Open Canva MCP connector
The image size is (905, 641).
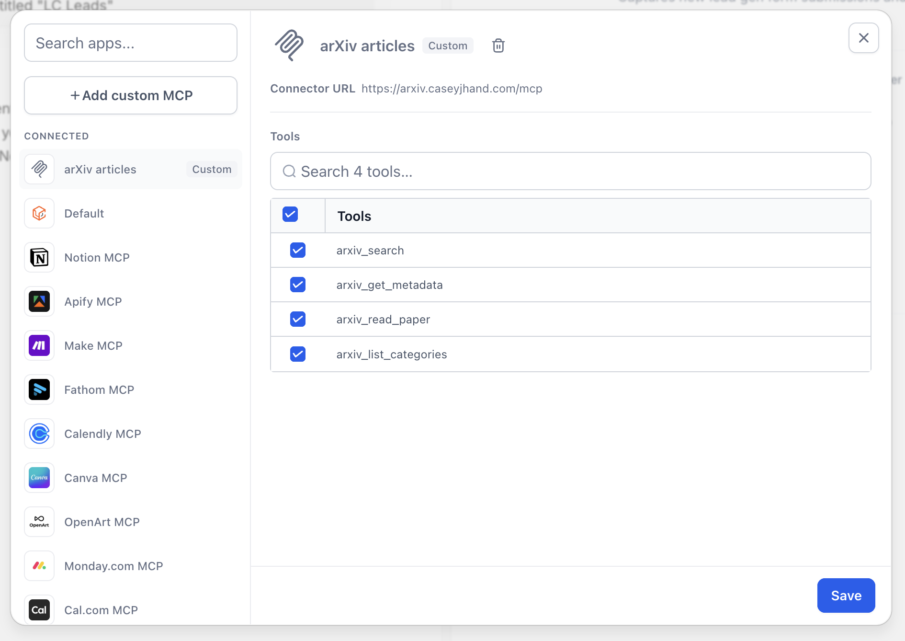tap(131, 478)
